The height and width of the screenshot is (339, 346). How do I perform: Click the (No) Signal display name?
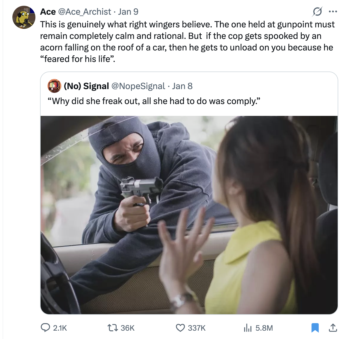pyautogui.click(x=86, y=86)
